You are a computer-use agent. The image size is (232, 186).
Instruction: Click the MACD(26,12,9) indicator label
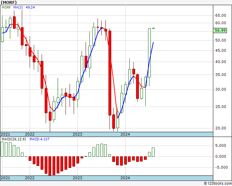pos(14,139)
